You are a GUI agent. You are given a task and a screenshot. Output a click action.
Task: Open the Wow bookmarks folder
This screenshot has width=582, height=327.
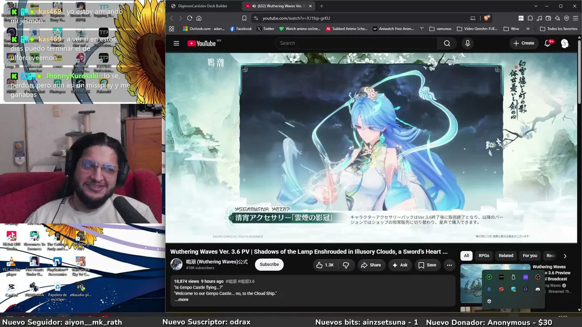512,29
